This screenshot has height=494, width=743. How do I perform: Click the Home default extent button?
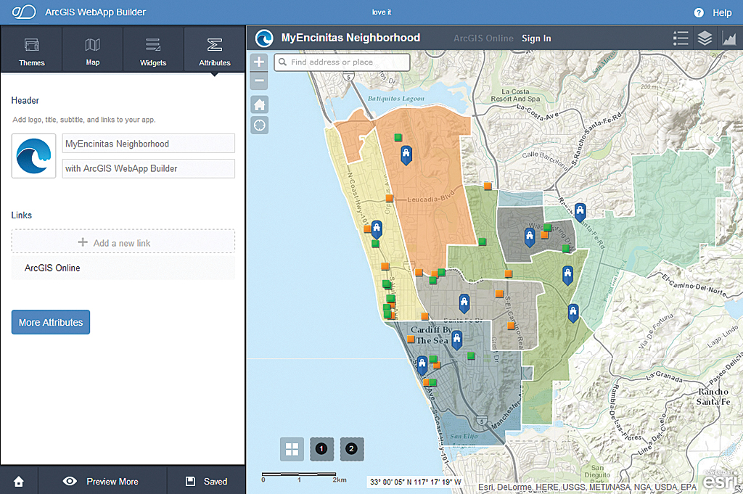point(260,104)
